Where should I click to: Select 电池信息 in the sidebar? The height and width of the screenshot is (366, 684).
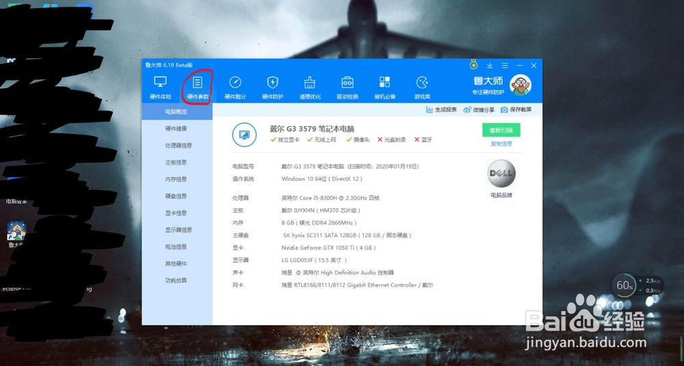pos(176,247)
